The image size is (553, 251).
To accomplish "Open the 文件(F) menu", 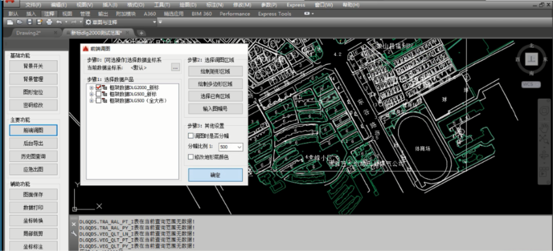I will tap(33, 5).
